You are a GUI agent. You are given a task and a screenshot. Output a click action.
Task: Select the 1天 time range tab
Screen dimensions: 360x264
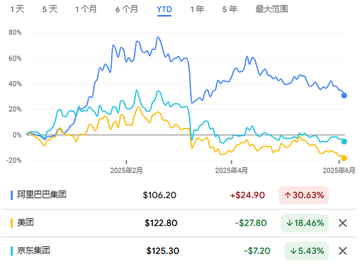pos(18,9)
